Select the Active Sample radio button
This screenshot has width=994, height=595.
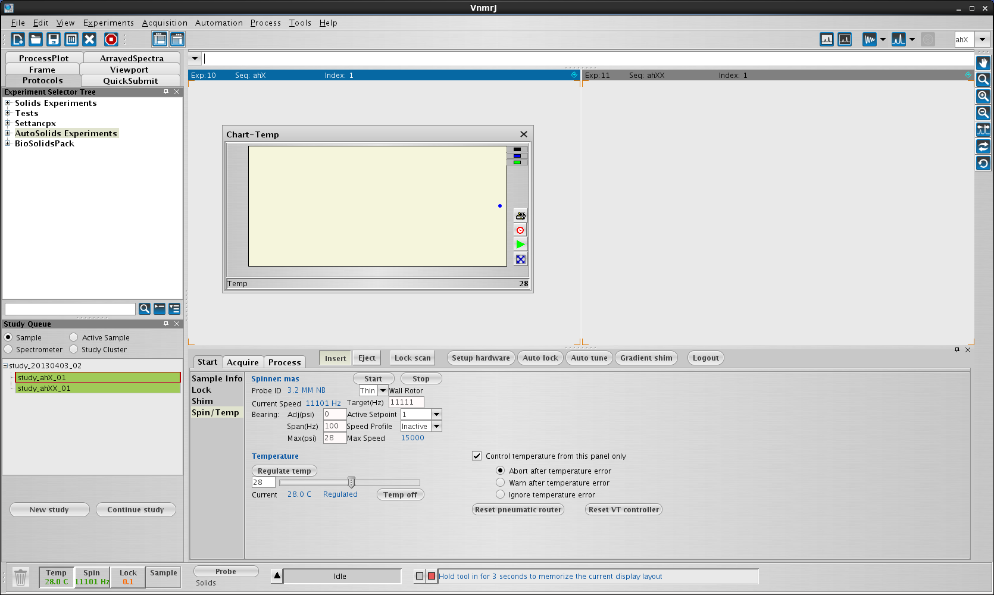click(x=74, y=337)
